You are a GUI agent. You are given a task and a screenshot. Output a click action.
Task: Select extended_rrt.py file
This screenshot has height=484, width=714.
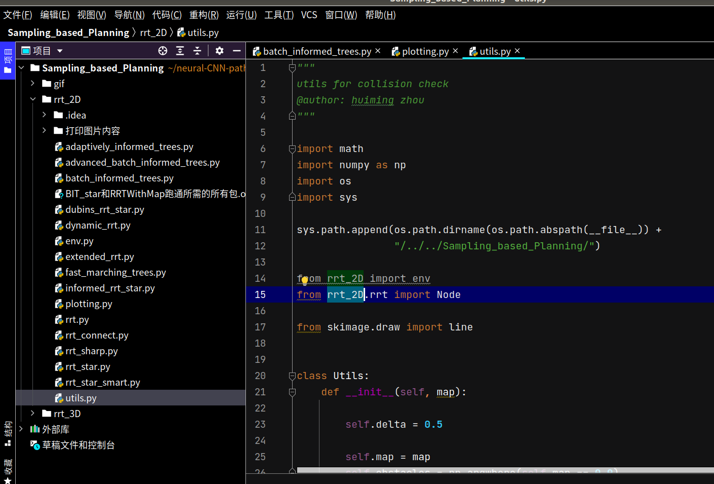click(x=94, y=256)
